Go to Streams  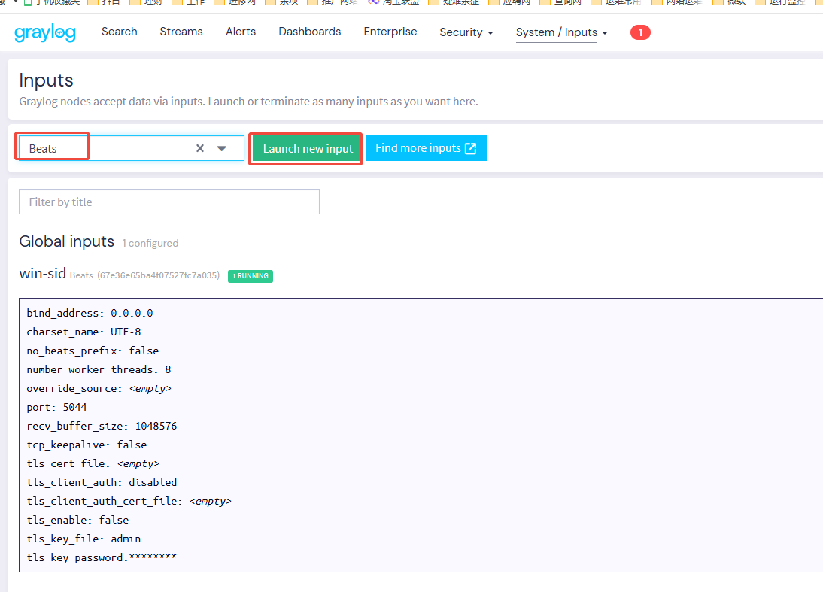click(181, 32)
